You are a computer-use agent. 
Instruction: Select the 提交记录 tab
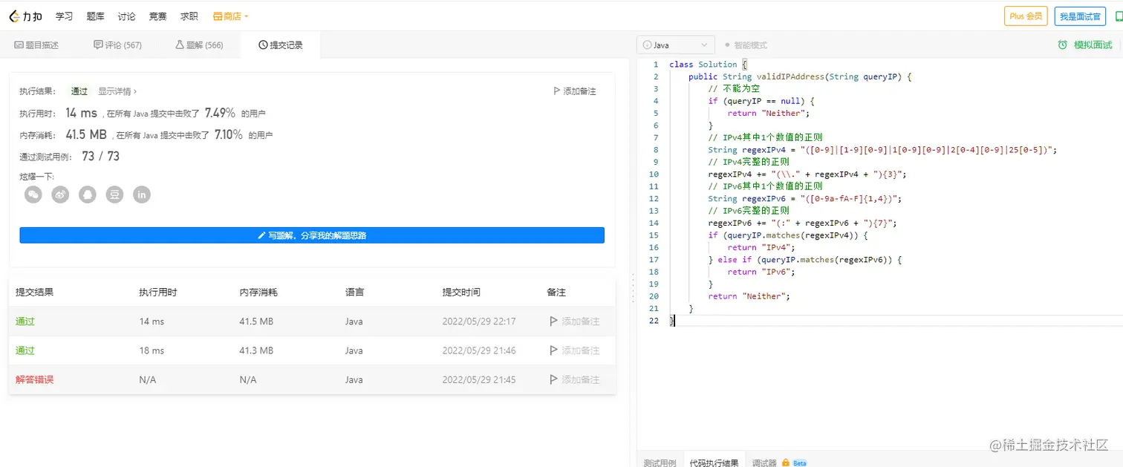click(281, 45)
